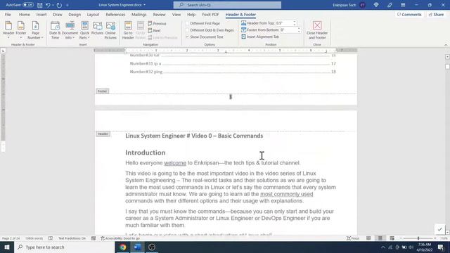Click Header from Top value field

tap(284, 23)
